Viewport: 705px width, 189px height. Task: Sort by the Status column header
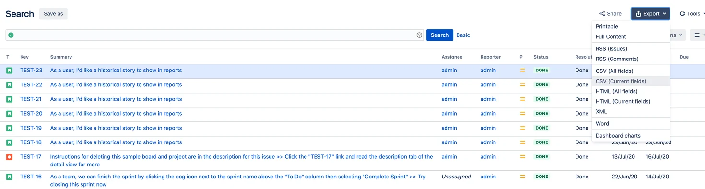coord(540,57)
